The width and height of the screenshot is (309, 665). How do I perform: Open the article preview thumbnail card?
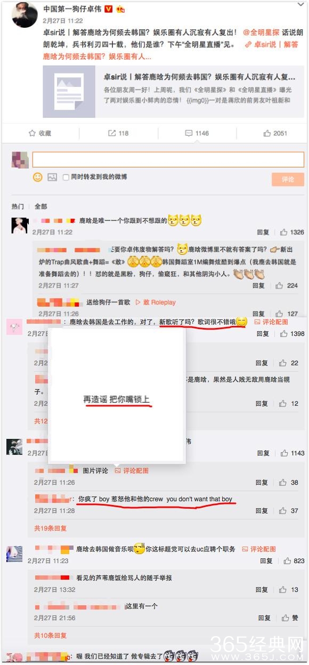172,92
